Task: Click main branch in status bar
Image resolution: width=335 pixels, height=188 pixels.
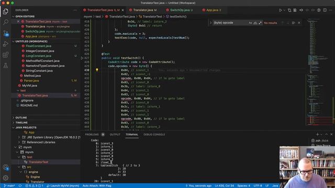Action: coord(9,186)
